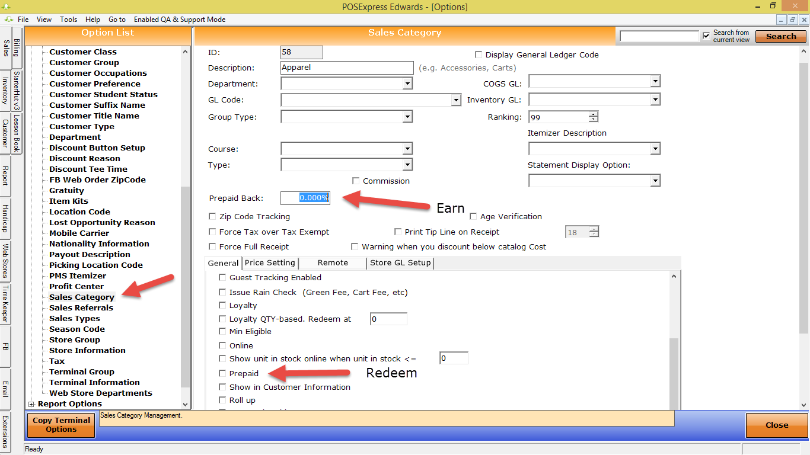Click Option List scrollbar down arrow
Image resolution: width=810 pixels, height=455 pixels.
185,404
